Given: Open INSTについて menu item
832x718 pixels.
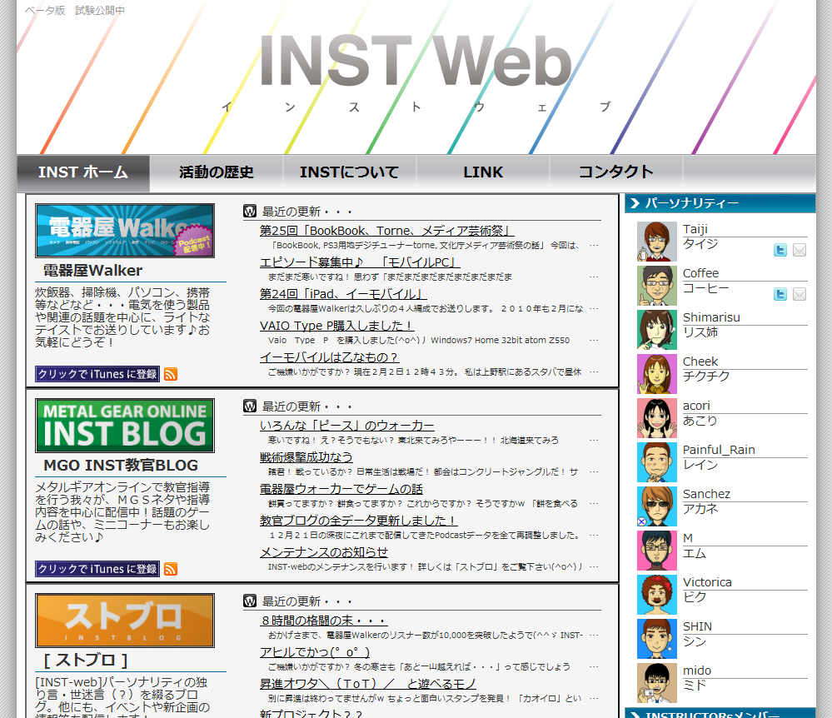Looking at the screenshot, I should click(x=350, y=173).
